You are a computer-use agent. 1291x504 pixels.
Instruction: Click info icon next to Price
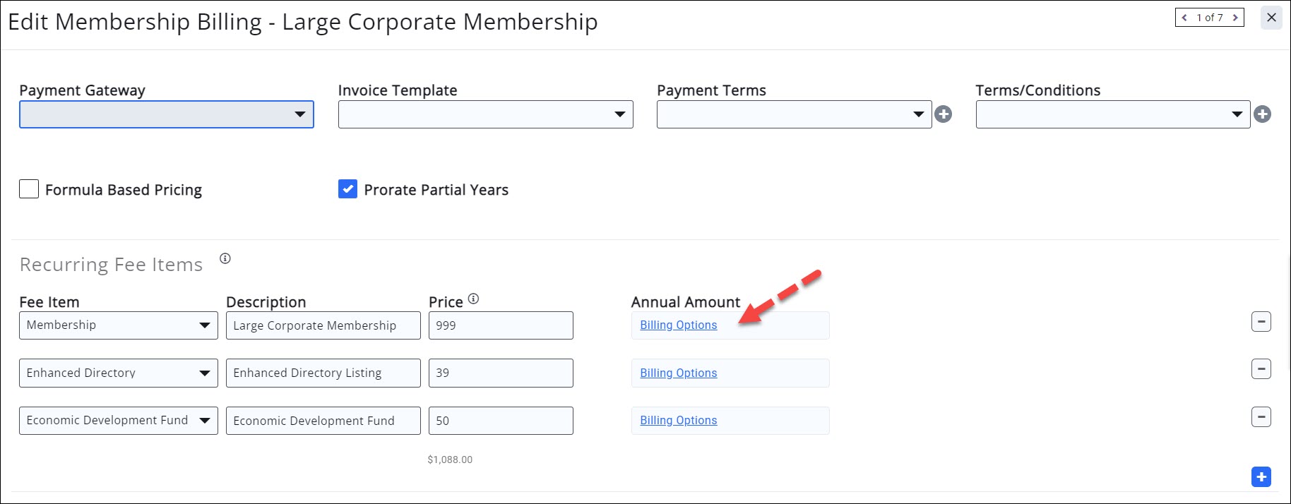click(473, 299)
